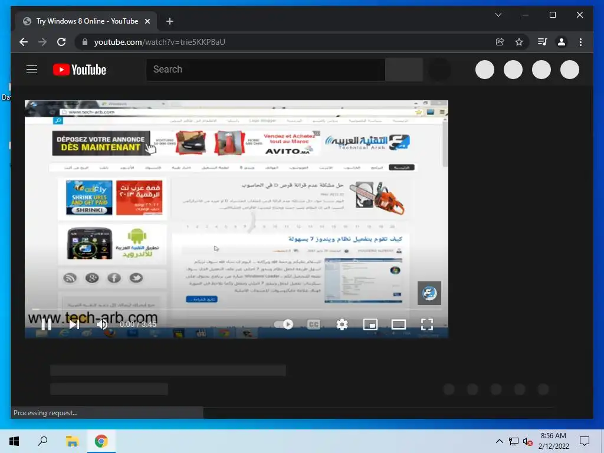The image size is (604, 453).
Task: Enter full screen mode
Action: (x=427, y=324)
